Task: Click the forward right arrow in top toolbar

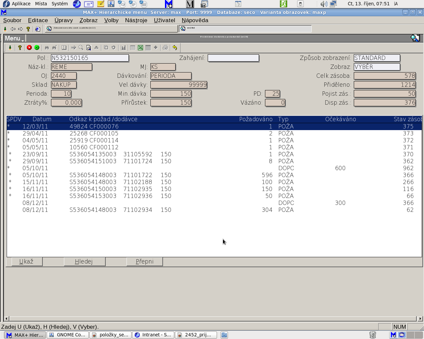Action: [x=21, y=29]
